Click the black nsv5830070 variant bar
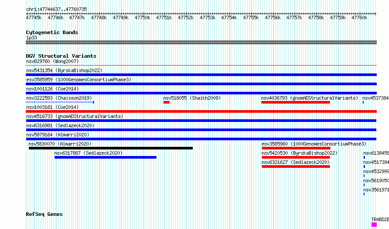 tap(111, 148)
